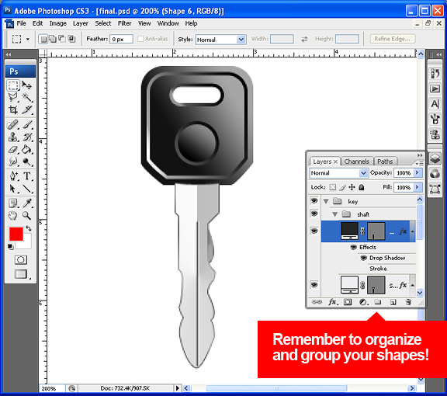Toggle lock all for layer
This screenshot has height=396, width=447.
(x=362, y=187)
